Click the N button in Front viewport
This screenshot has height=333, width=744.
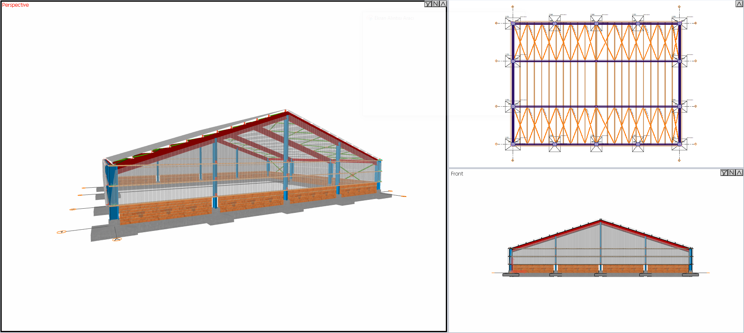[x=732, y=173]
